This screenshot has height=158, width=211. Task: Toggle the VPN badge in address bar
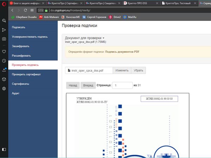41,10
